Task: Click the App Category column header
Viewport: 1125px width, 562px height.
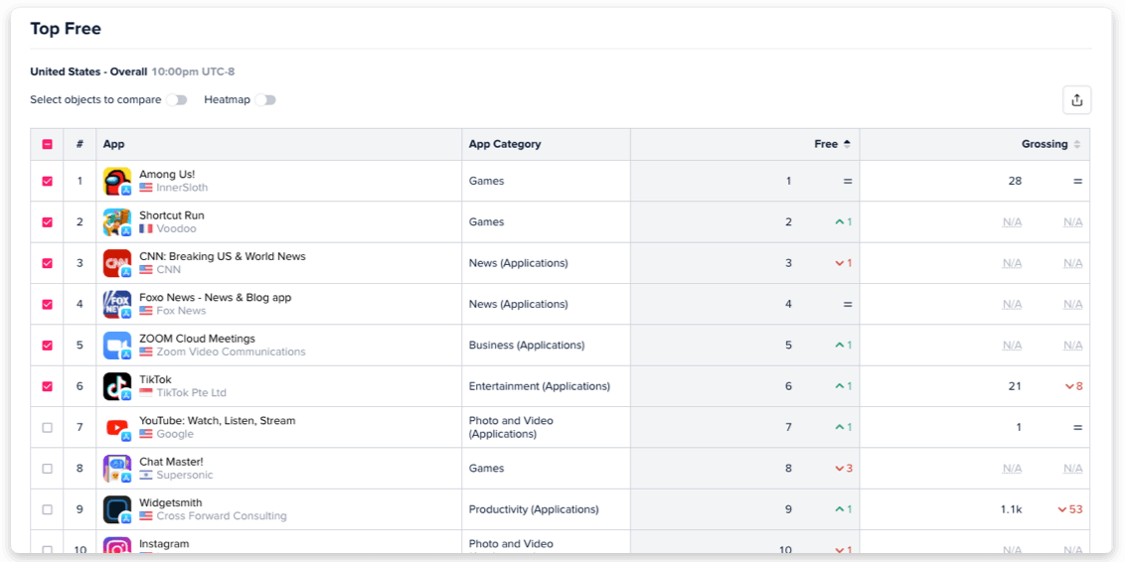Action: 505,144
